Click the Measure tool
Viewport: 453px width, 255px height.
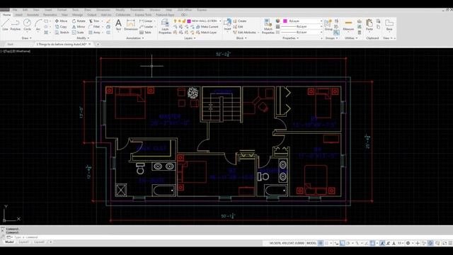click(x=348, y=25)
